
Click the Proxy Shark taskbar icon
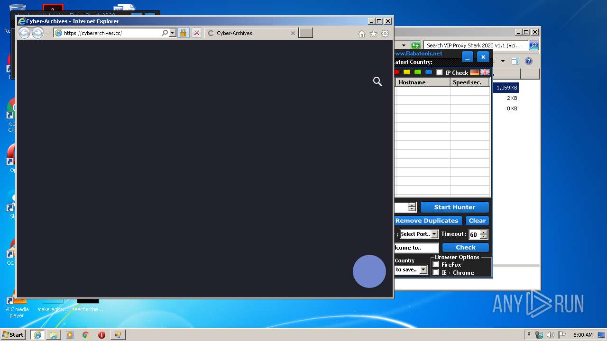[x=118, y=335]
